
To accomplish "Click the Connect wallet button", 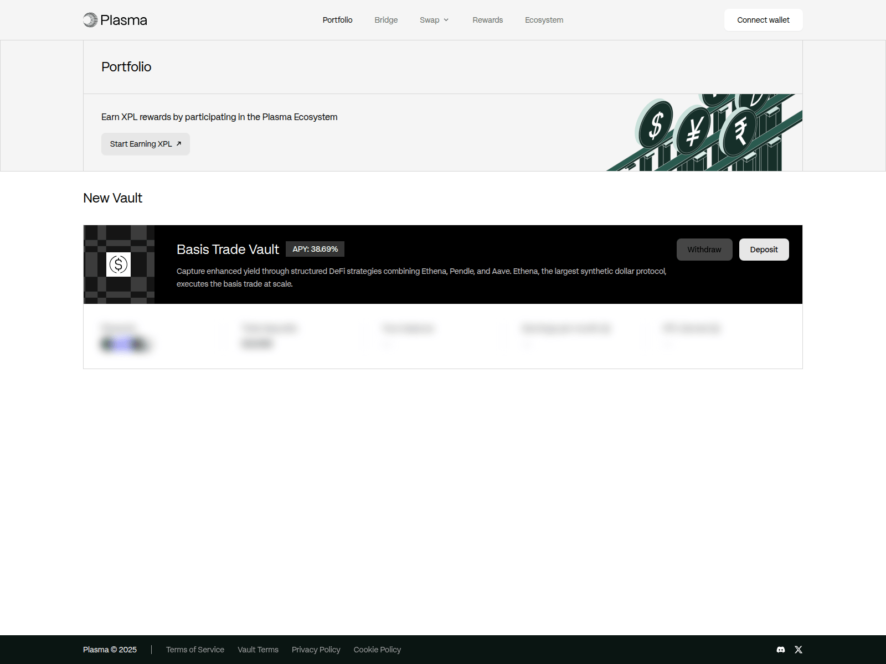I will point(763,20).
